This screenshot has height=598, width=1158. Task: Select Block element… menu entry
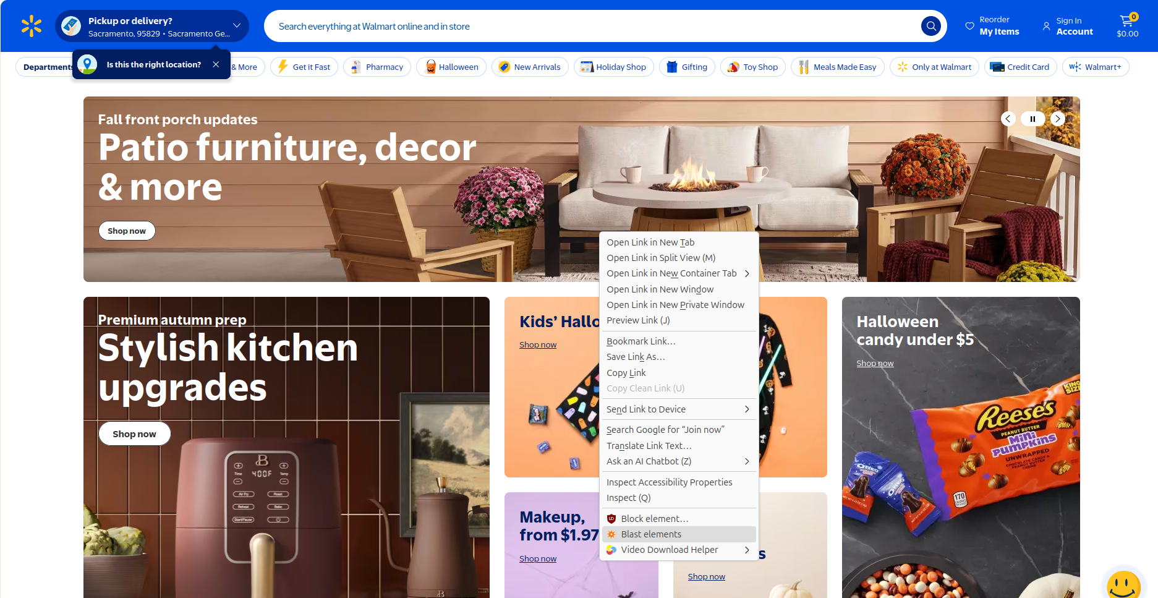pos(679,519)
